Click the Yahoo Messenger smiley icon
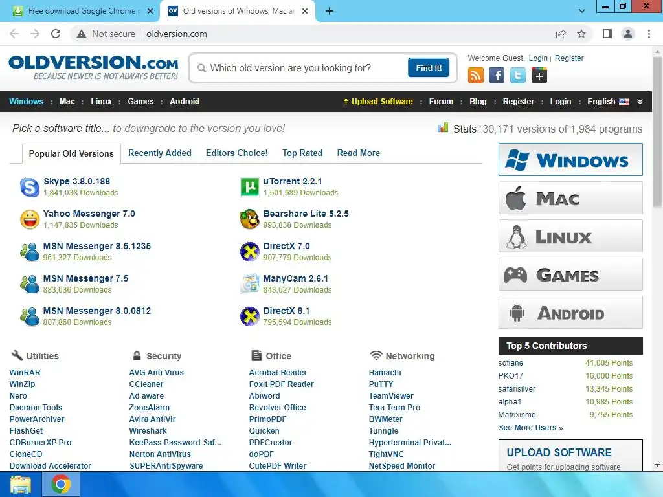 click(x=30, y=219)
